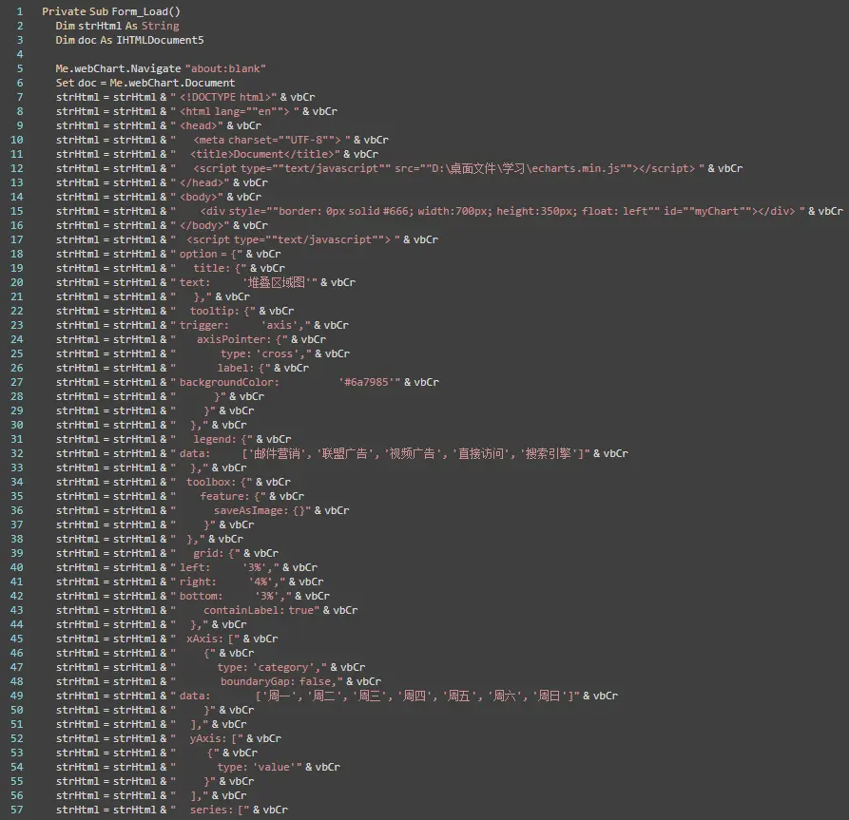Click the 'yAxis: [' line
The image size is (849, 820).
[x=168, y=738]
